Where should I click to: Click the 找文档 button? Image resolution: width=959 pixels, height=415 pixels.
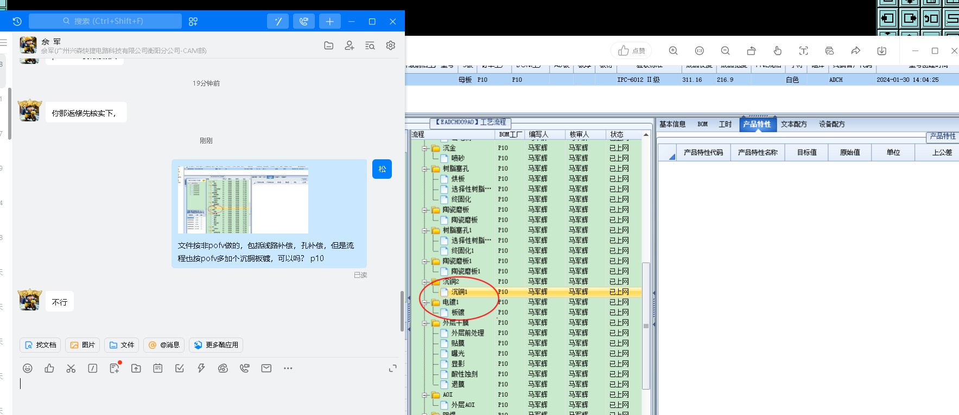click(41, 345)
